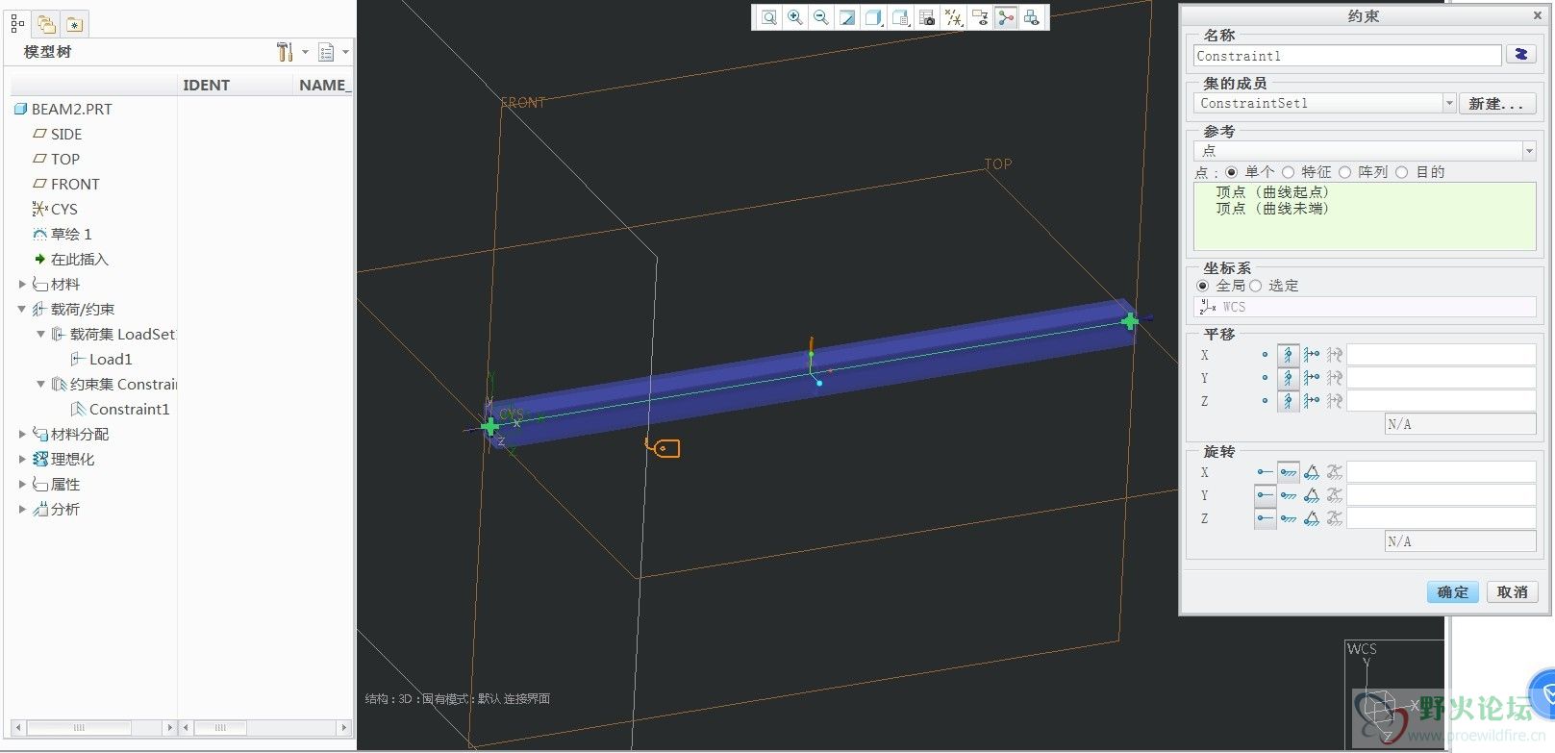Open Model Tree show list icon
The image size is (1555, 753).
click(x=326, y=52)
